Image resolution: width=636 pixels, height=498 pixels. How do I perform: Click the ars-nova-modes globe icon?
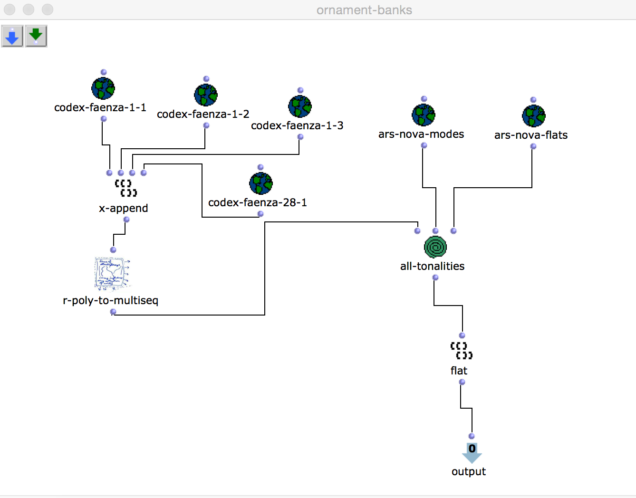[x=424, y=115]
